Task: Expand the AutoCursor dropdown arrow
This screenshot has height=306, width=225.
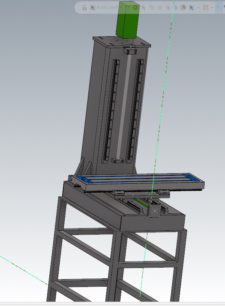Action: (x=121, y=8)
